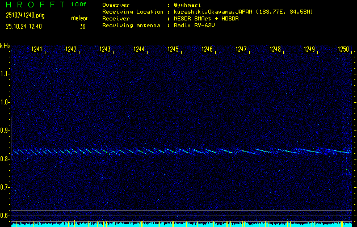Click the 1.1 kHz frequency label
The width and height of the screenshot is (357, 227).
(x=5, y=74)
